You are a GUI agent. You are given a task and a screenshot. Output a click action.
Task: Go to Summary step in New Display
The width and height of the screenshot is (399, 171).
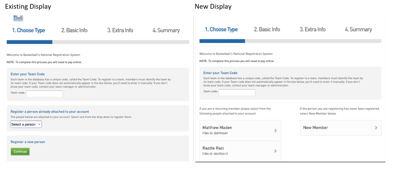click(x=358, y=30)
